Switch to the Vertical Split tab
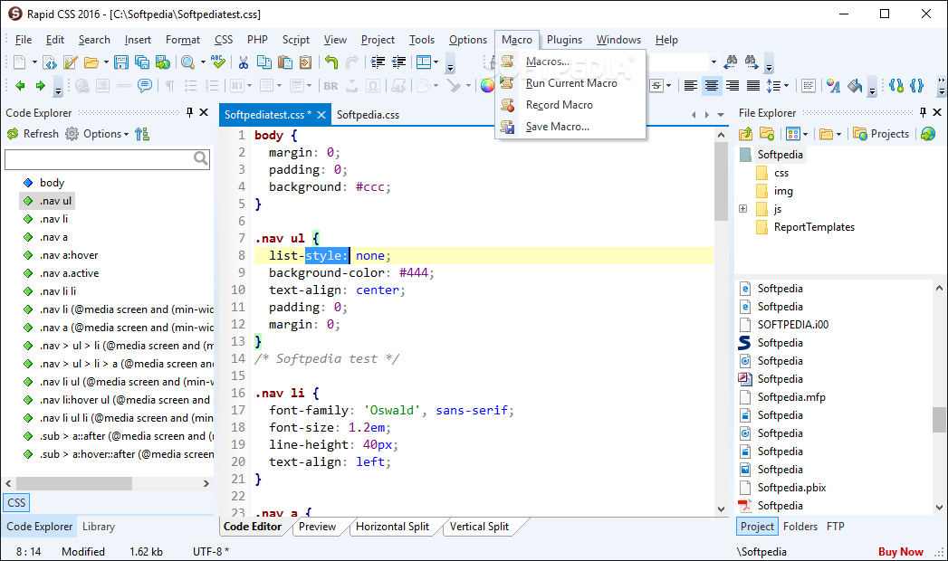The height and width of the screenshot is (561, 948). (479, 527)
